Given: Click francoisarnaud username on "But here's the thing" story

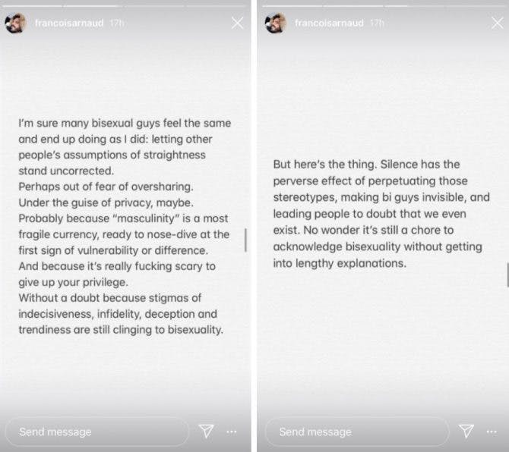Looking at the screenshot, I should click(329, 24).
